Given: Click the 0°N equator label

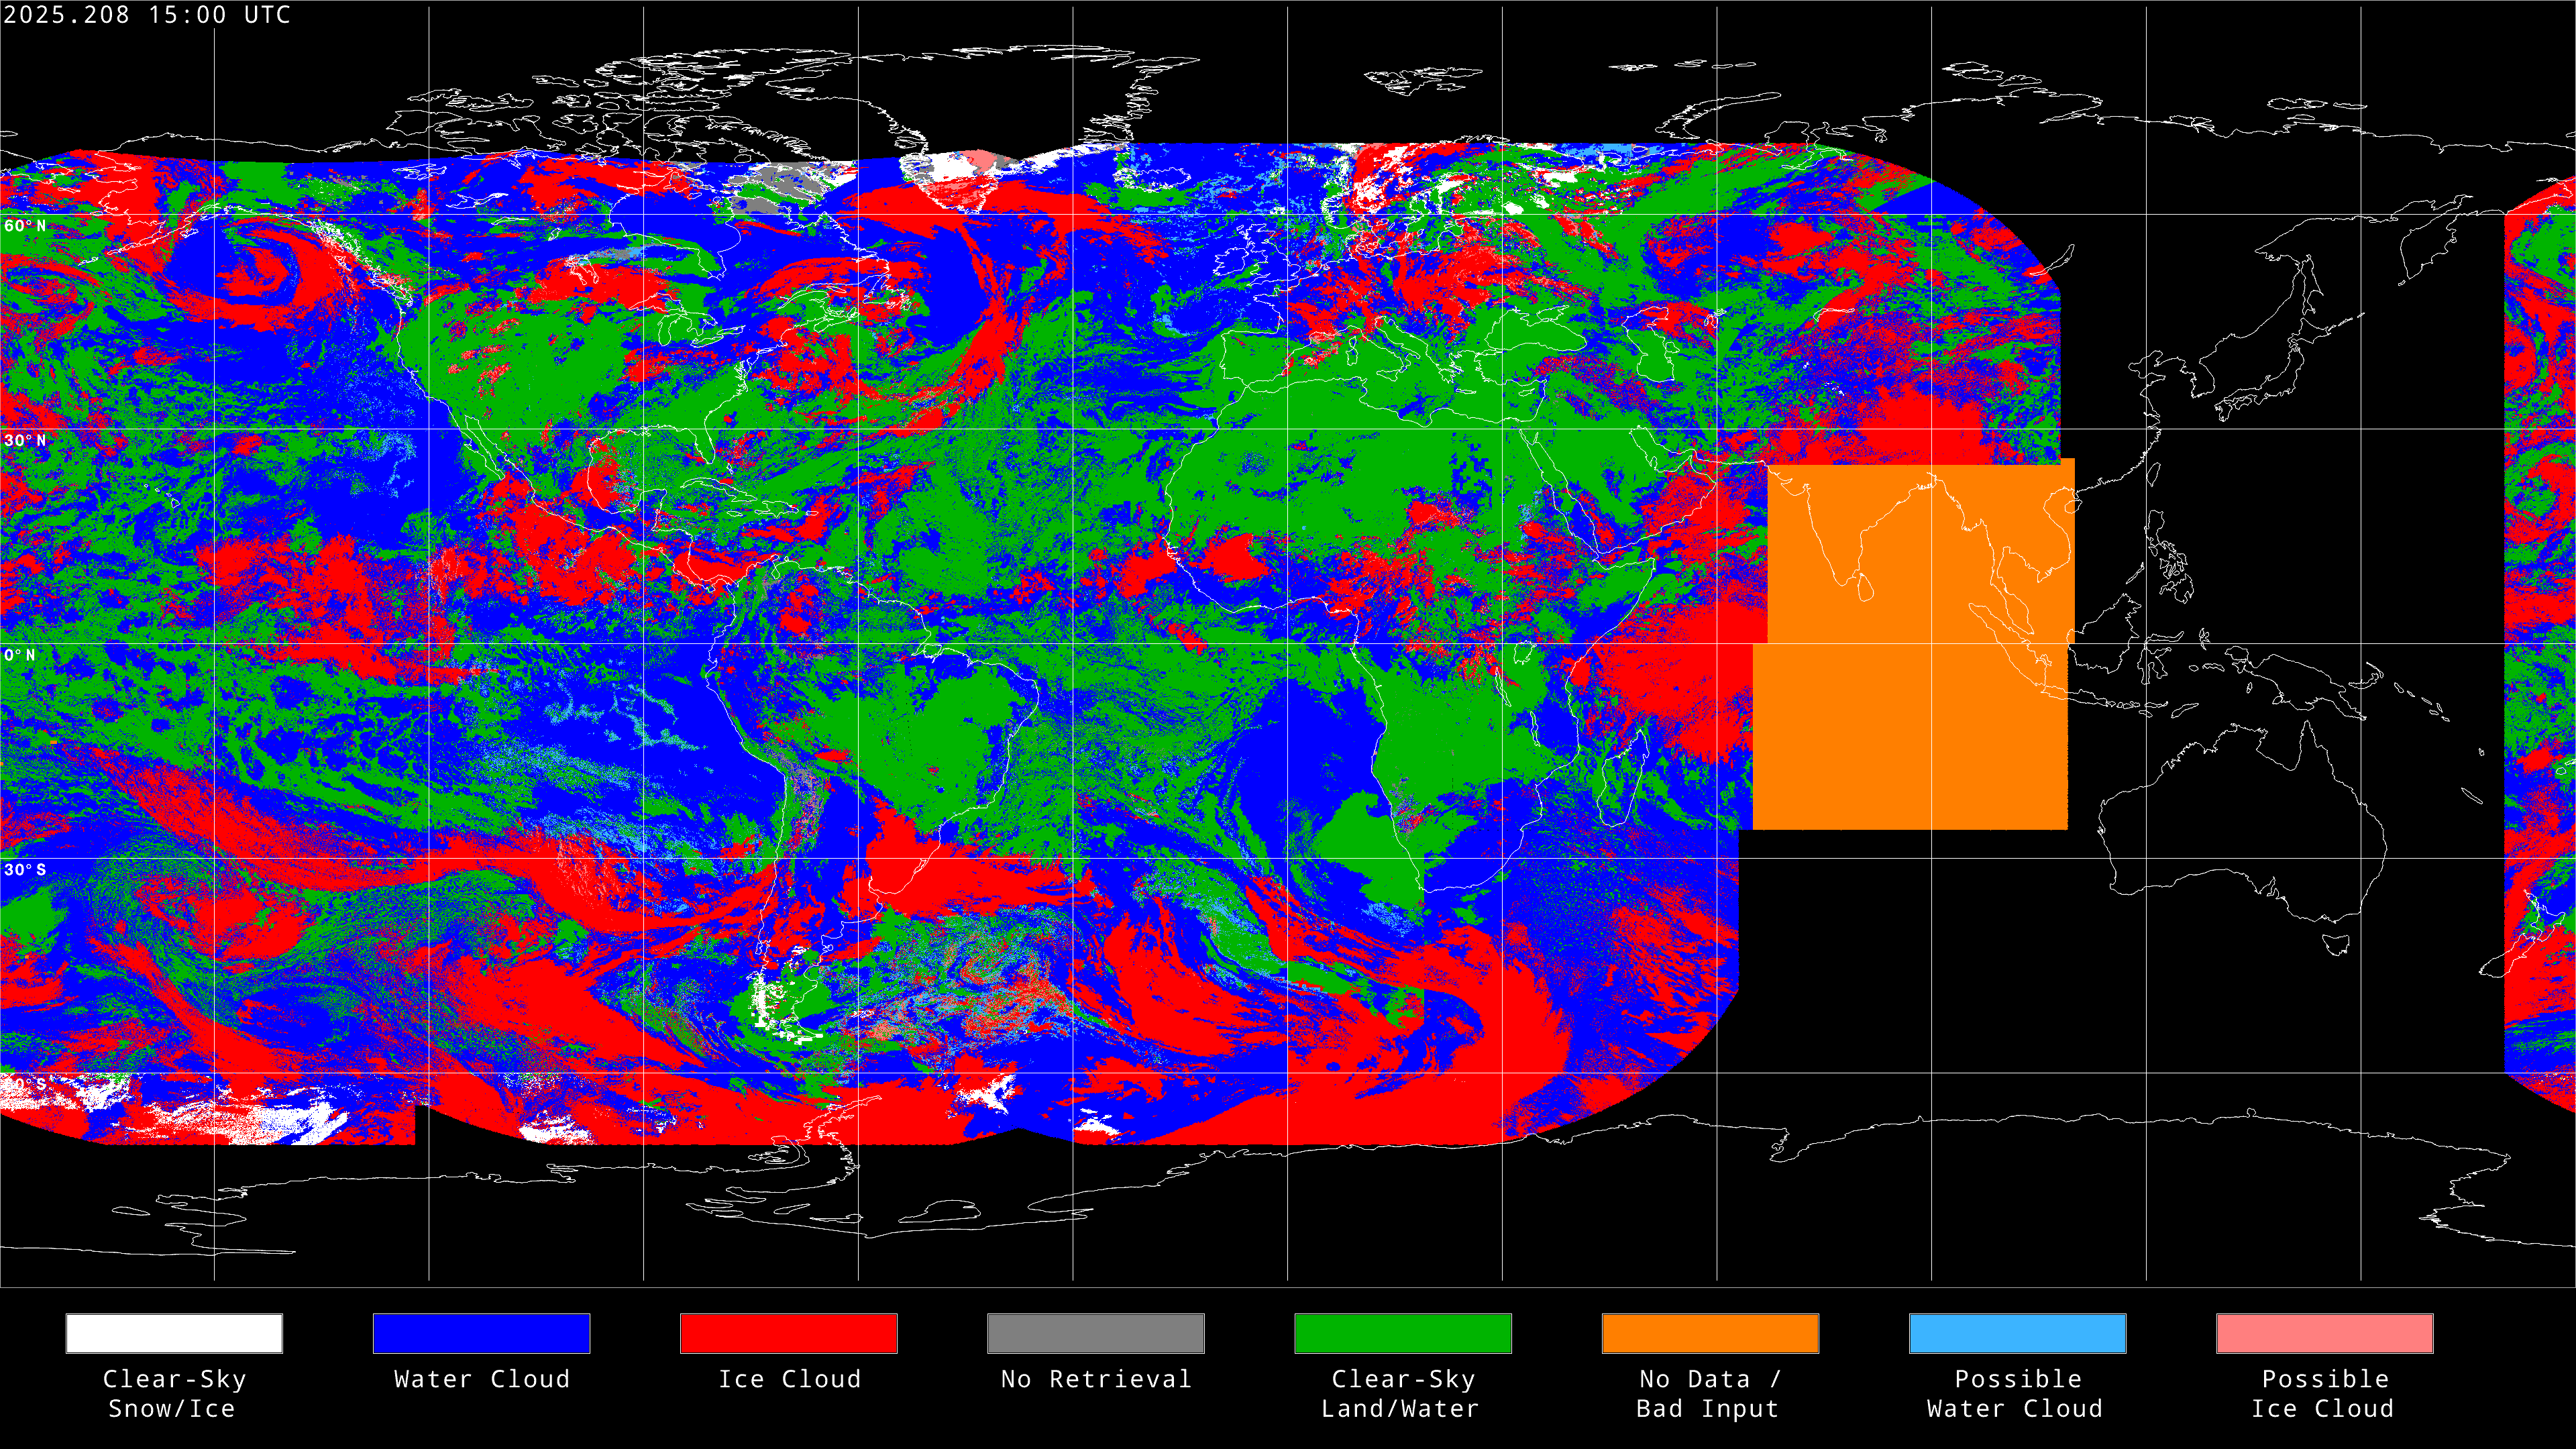Looking at the screenshot, I should point(20,655).
